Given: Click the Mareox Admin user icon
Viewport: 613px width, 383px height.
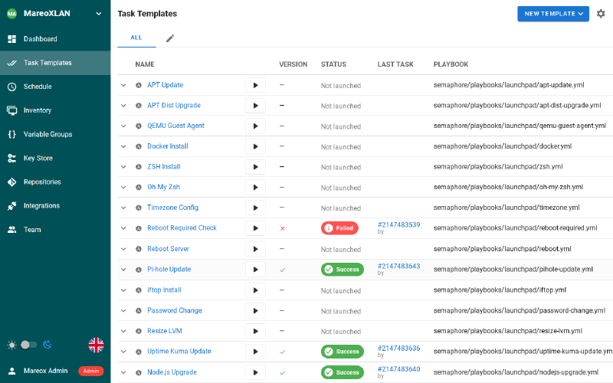Looking at the screenshot, I should click(11, 371).
